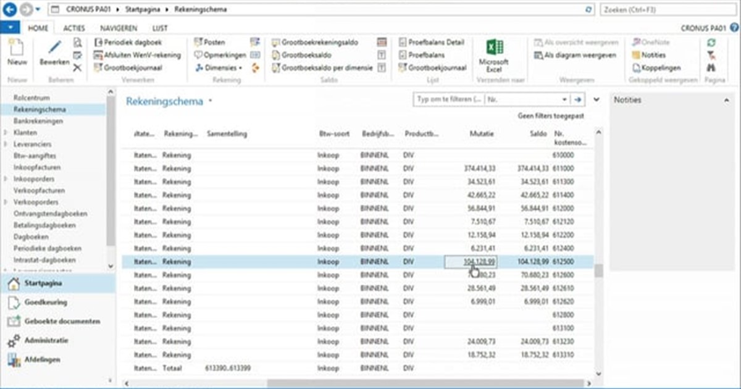The height and width of the screenshot is (389, 741).
Task: Open the blue application menu dropdown
Action: [10, 28]
